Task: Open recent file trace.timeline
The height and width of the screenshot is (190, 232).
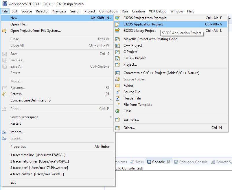Action: coord(31,155)
